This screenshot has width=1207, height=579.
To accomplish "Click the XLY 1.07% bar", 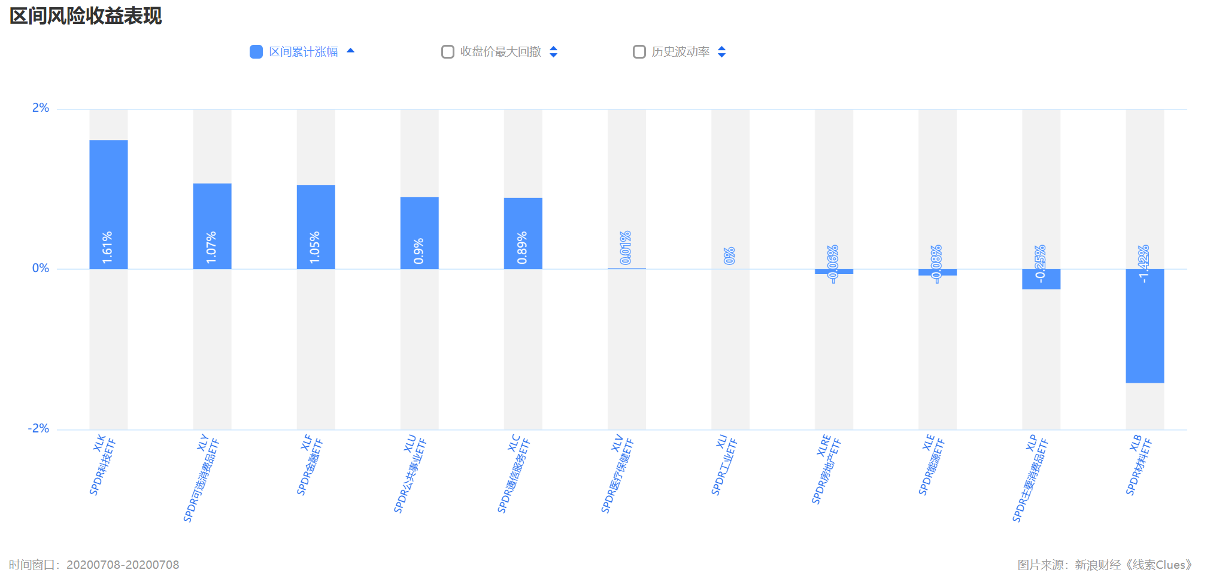I will [x=212, y=226].
